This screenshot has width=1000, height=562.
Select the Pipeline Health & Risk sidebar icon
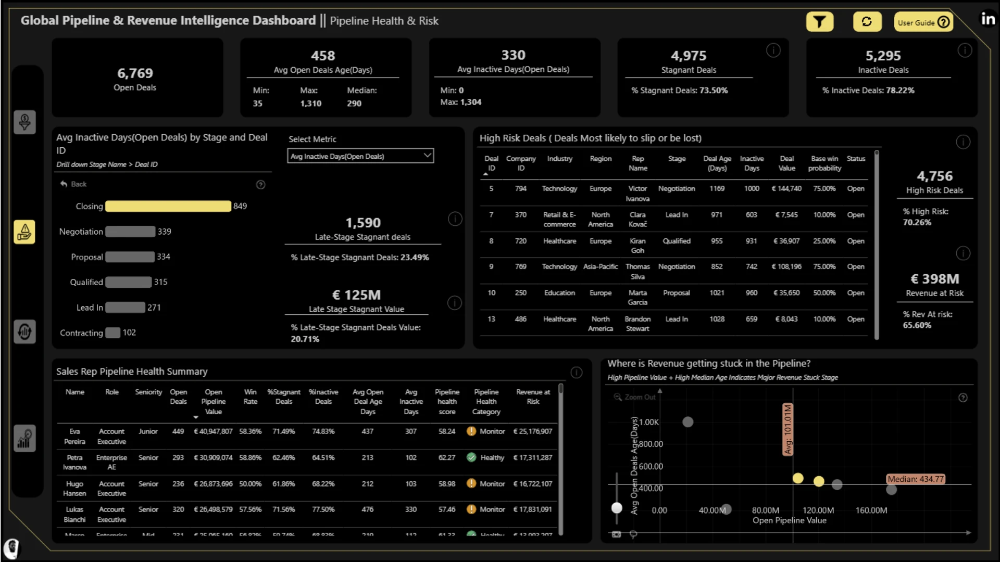(24, 232)
